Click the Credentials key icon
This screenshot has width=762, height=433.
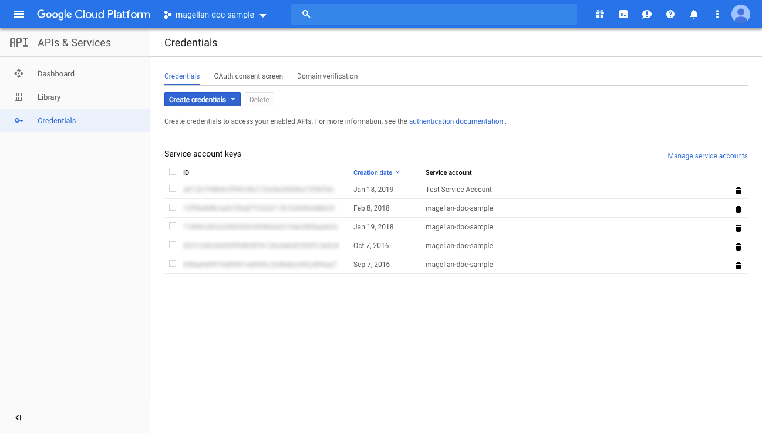19,120
